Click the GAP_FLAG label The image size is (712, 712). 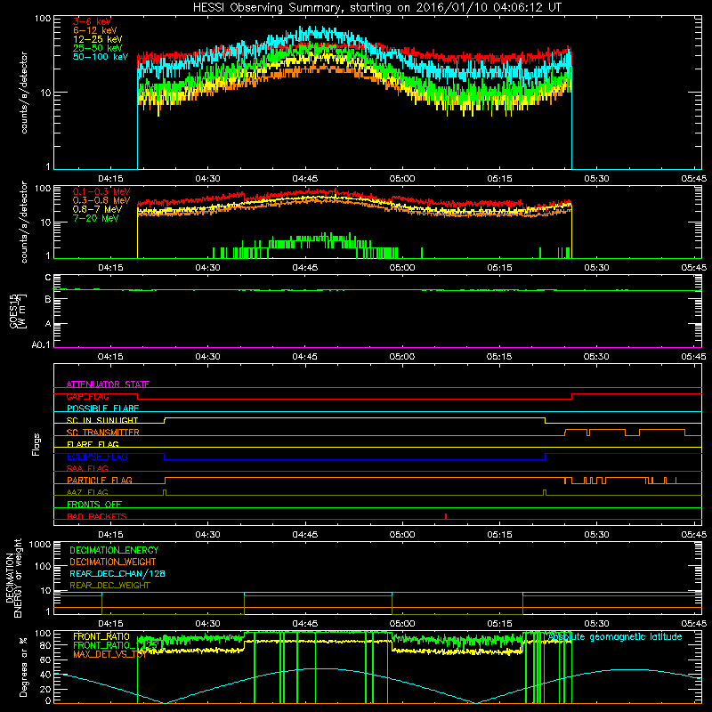(x=87, y=396)
